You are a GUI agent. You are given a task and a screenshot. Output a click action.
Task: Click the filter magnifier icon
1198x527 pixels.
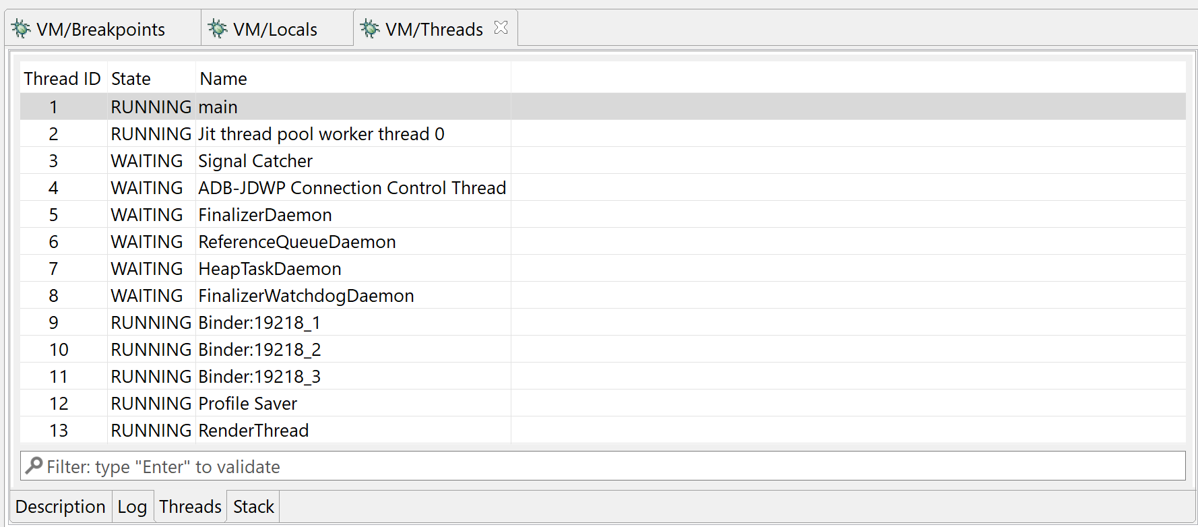[34, 466]
